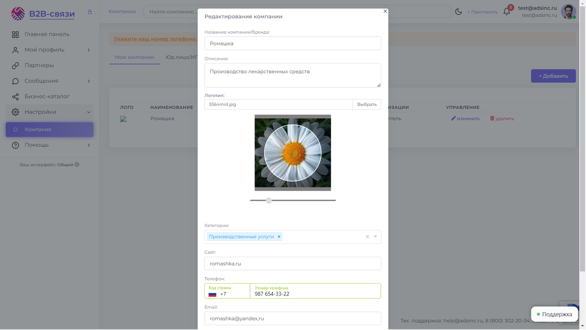Switch to Юр.лицо/ИП tab
Image resolution: width=586 pixels, height=330 pixels.
coord(181,58)
